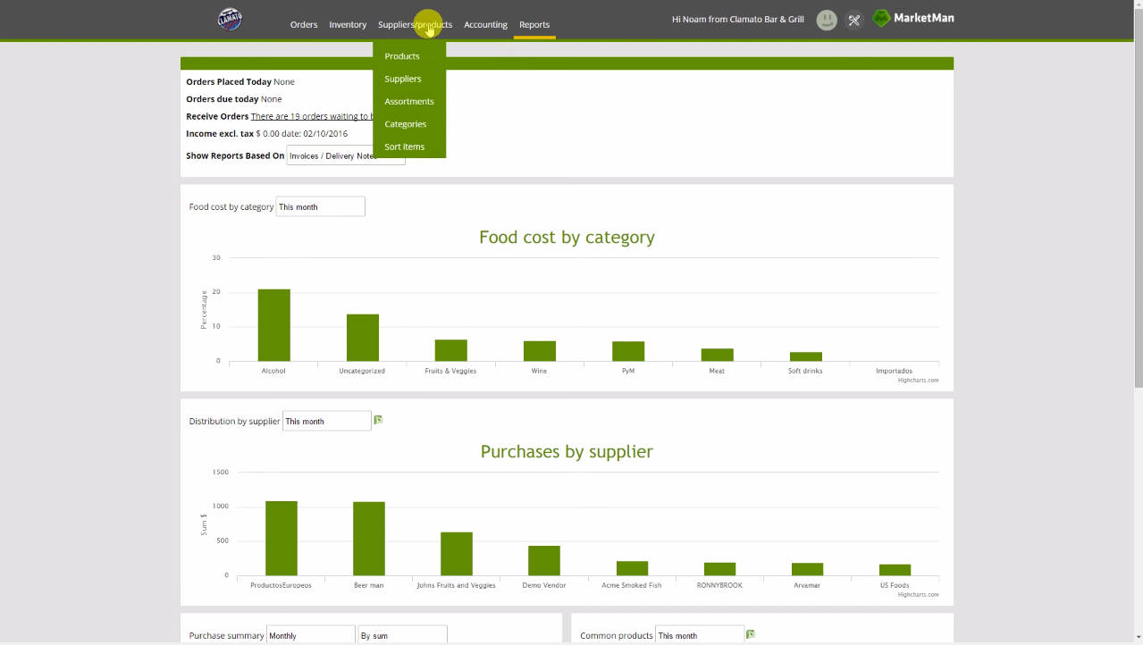Change the Common products time period
The height and width of the screenshot is (645, 1143).
tap(699, 635)
